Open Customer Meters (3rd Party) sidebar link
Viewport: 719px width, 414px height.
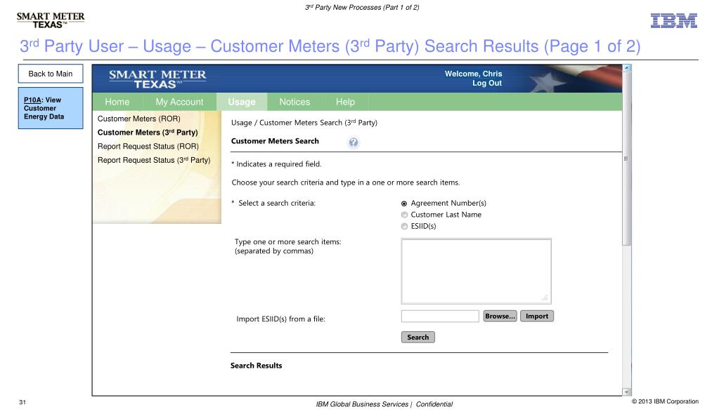[148, 133]
